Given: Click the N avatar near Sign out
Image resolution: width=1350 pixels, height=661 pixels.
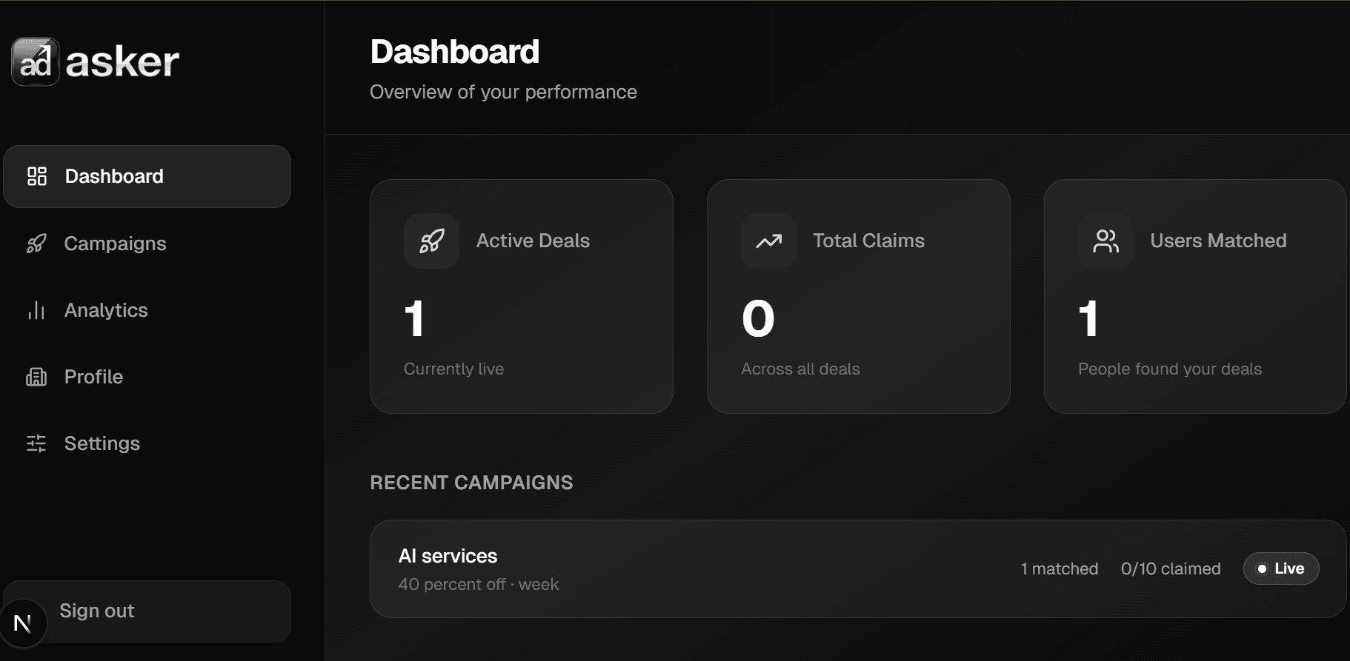Looking at the screenshot, I should tap(24, 623).
